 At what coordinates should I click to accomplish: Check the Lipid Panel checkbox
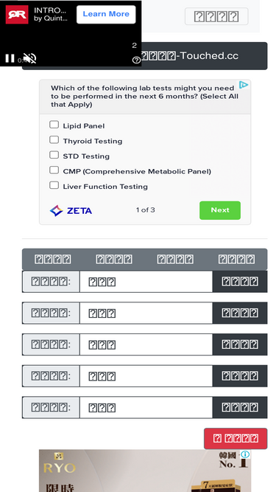click(54, 125)
